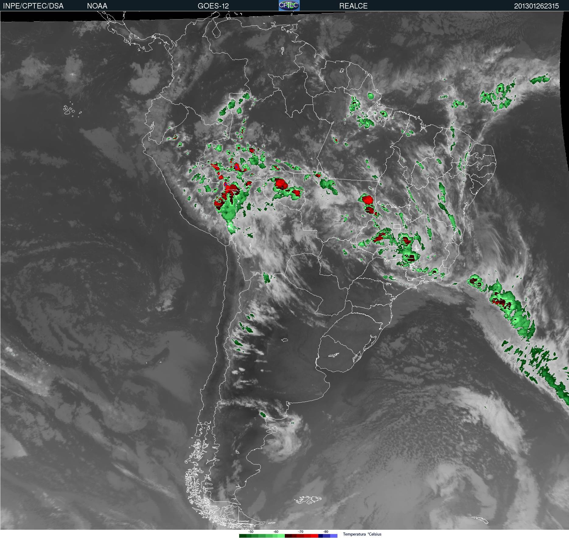Click the red segment of the temperature color bar
Viewport: 569px width, 538px height.
click(x=302, y=536)
